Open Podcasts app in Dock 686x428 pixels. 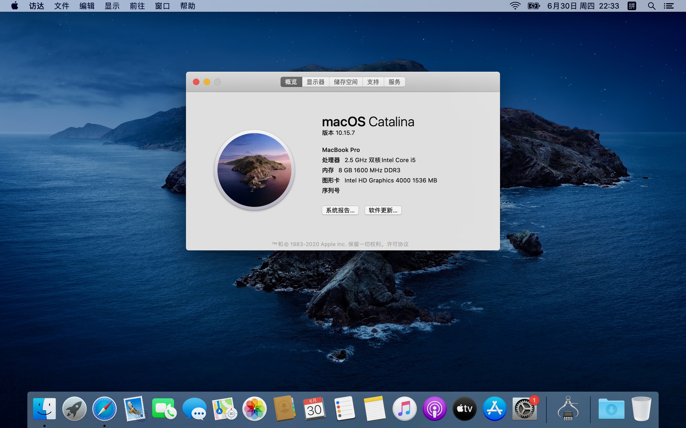(x=435, y=408)
